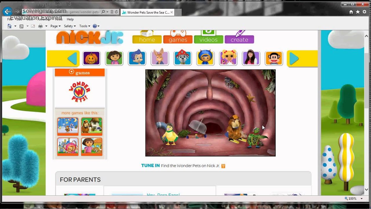The image size is (371, 209).
Task: Click the address bar search icon
Action: pyautogui.click(x=103, y=12)
